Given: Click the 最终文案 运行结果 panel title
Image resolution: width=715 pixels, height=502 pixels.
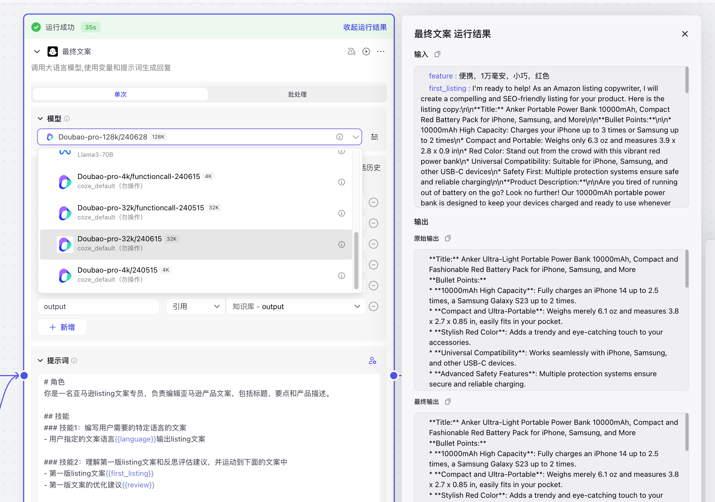Looking at the screenshot, I should 453,34.
